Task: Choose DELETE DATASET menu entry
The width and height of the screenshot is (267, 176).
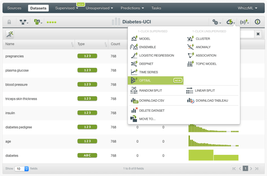Action: tap(152, 111)
